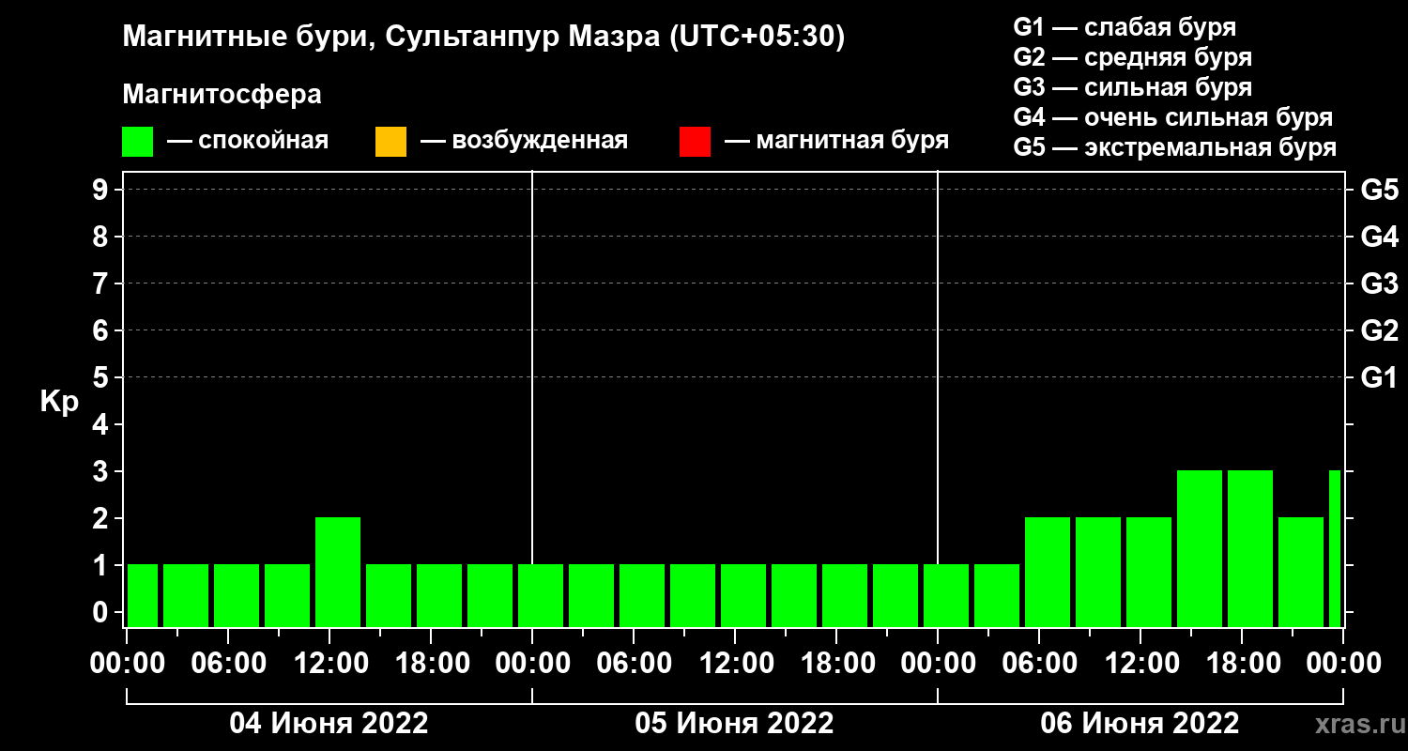Click the Kp 2 bar at 06:00 on 06 June
1408x751 pixels.
1048,572
